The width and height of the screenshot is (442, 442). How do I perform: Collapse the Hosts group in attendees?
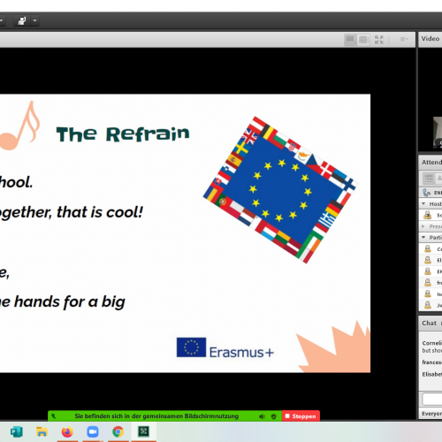423,203
